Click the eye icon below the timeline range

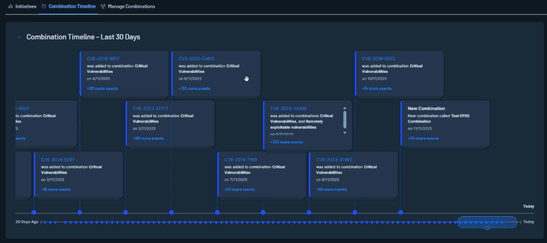click(x=487, y=228)
